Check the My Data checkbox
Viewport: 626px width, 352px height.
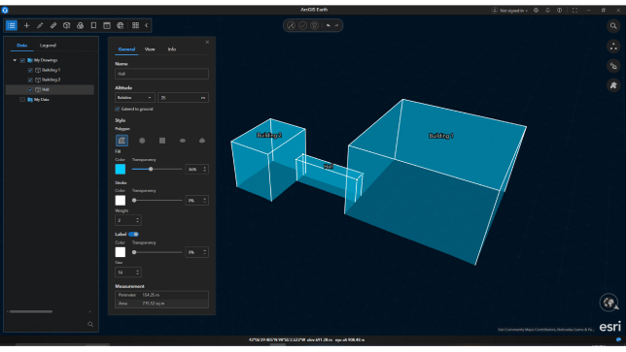[x=22, y=100]
